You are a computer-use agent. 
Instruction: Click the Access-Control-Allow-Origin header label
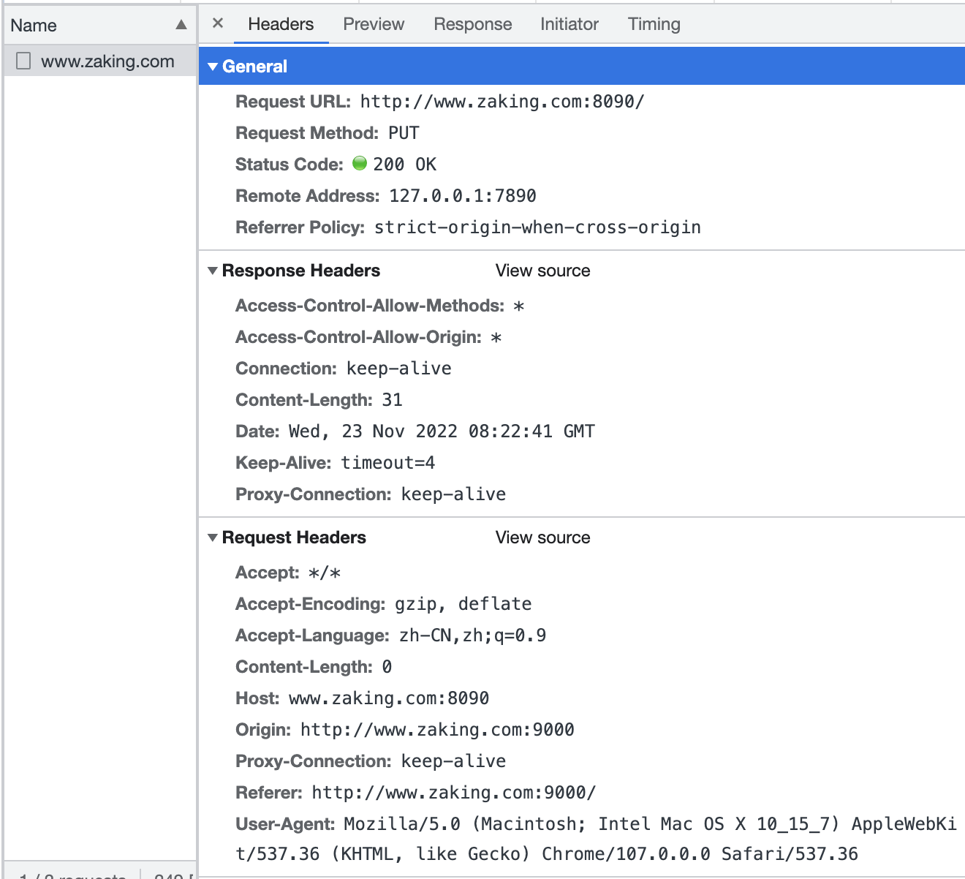click(x=359, y=337)
